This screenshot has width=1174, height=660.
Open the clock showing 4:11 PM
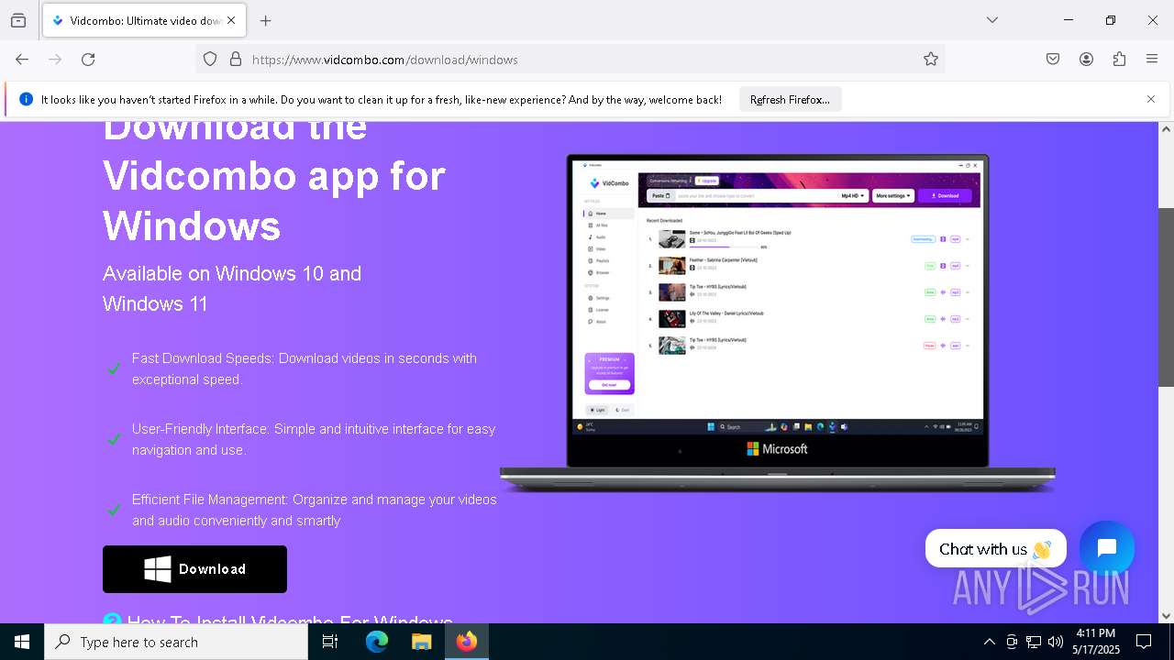1096,642
